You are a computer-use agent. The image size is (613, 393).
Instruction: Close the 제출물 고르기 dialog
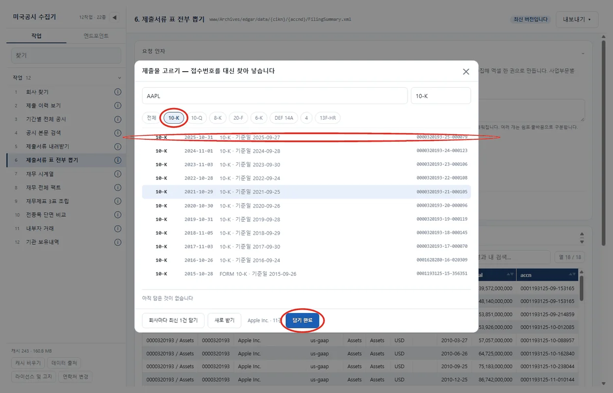466,72
